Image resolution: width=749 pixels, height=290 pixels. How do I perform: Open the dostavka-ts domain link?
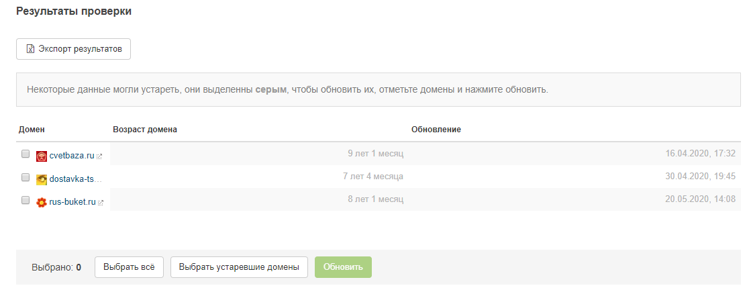click(x=75, y=179)
